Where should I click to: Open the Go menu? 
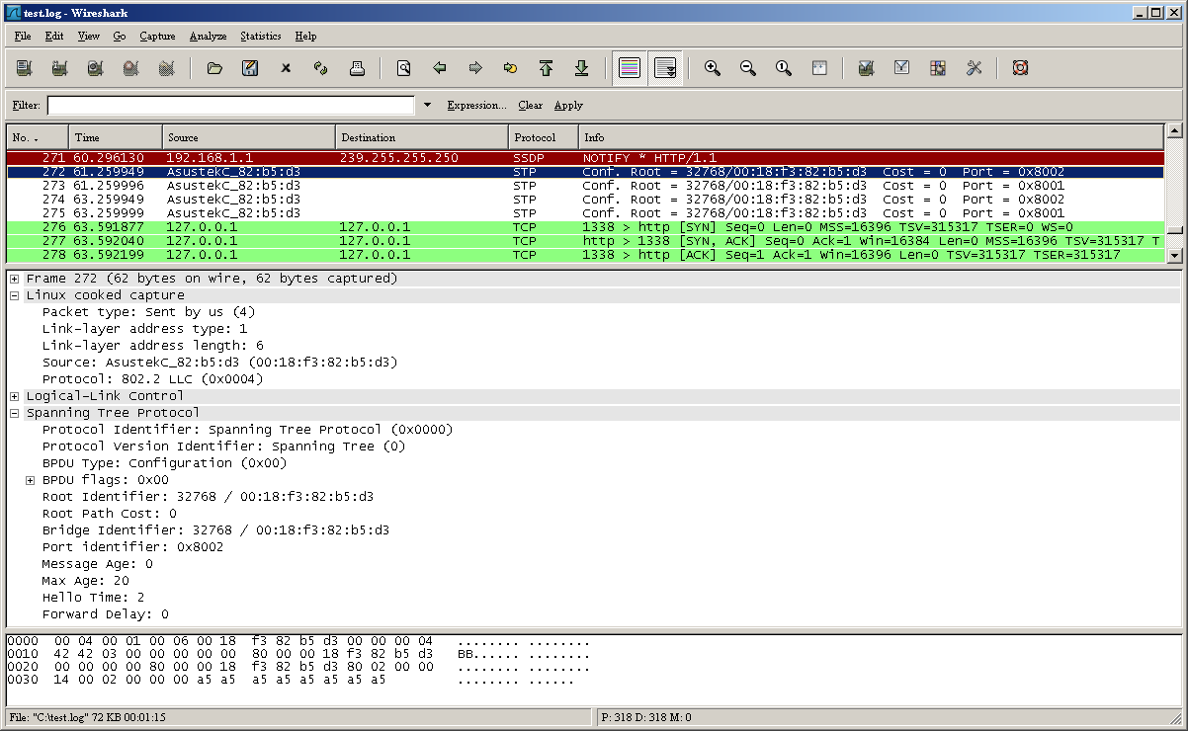pyautogui.click(x=120, y=36)
